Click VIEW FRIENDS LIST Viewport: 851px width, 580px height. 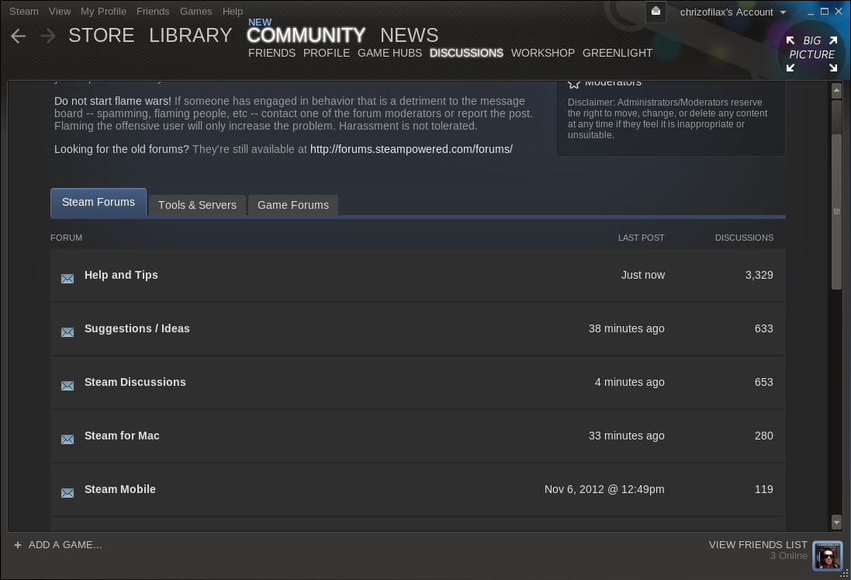pyautogui.click(x=758, y=545)
